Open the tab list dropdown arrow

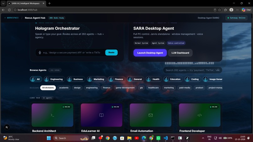tap(3, 3)
